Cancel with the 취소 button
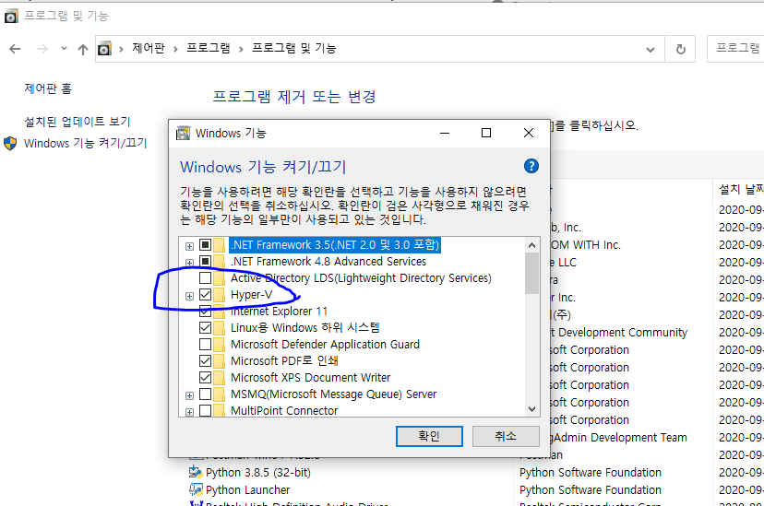The width and height of the screenshot is (764, 506). (506, 436)
